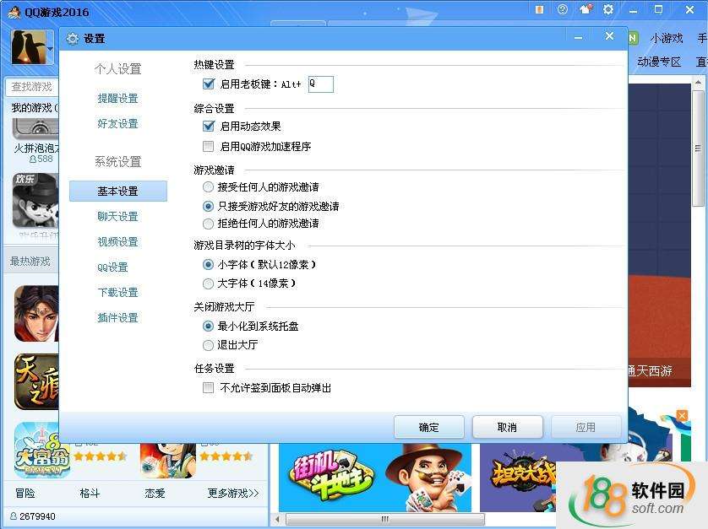Open 插件设置 in settings sidebar

(x=117, y=317)
